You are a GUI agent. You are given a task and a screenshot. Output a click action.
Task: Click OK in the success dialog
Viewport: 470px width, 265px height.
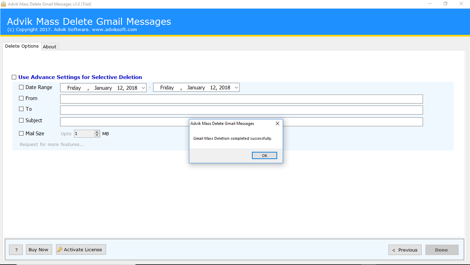click(x=264, y=156)
